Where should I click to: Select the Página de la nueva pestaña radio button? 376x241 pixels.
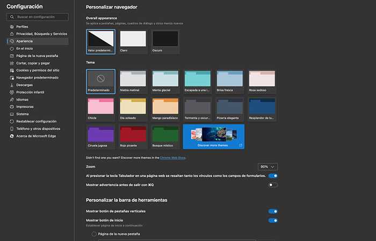pyautogui.click(x=94, y=234)
